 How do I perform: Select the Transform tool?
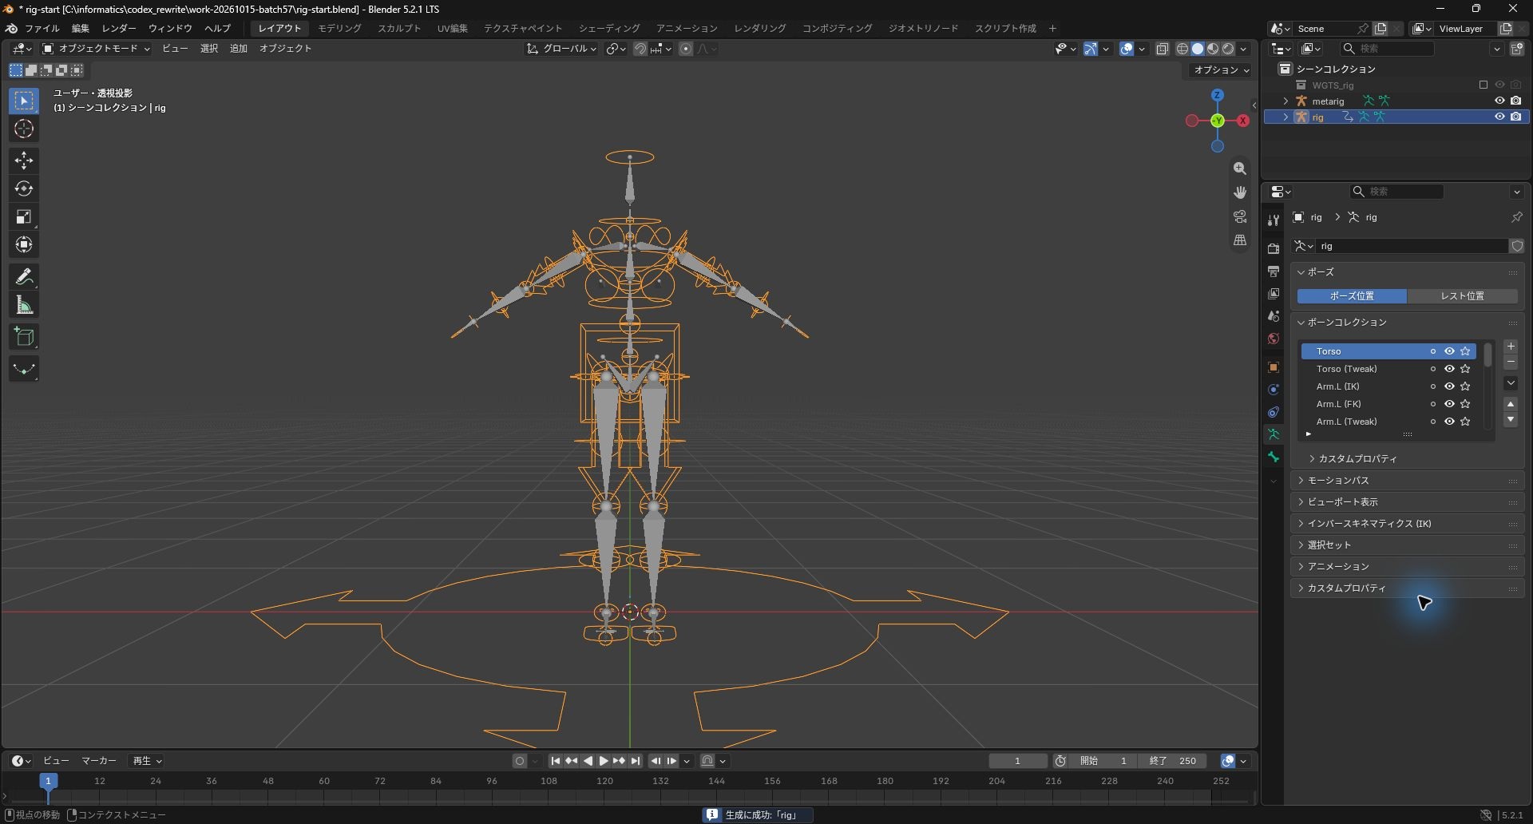pos(24,244)
